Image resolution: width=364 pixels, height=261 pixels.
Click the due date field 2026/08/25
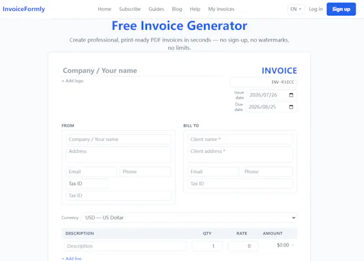271,107
